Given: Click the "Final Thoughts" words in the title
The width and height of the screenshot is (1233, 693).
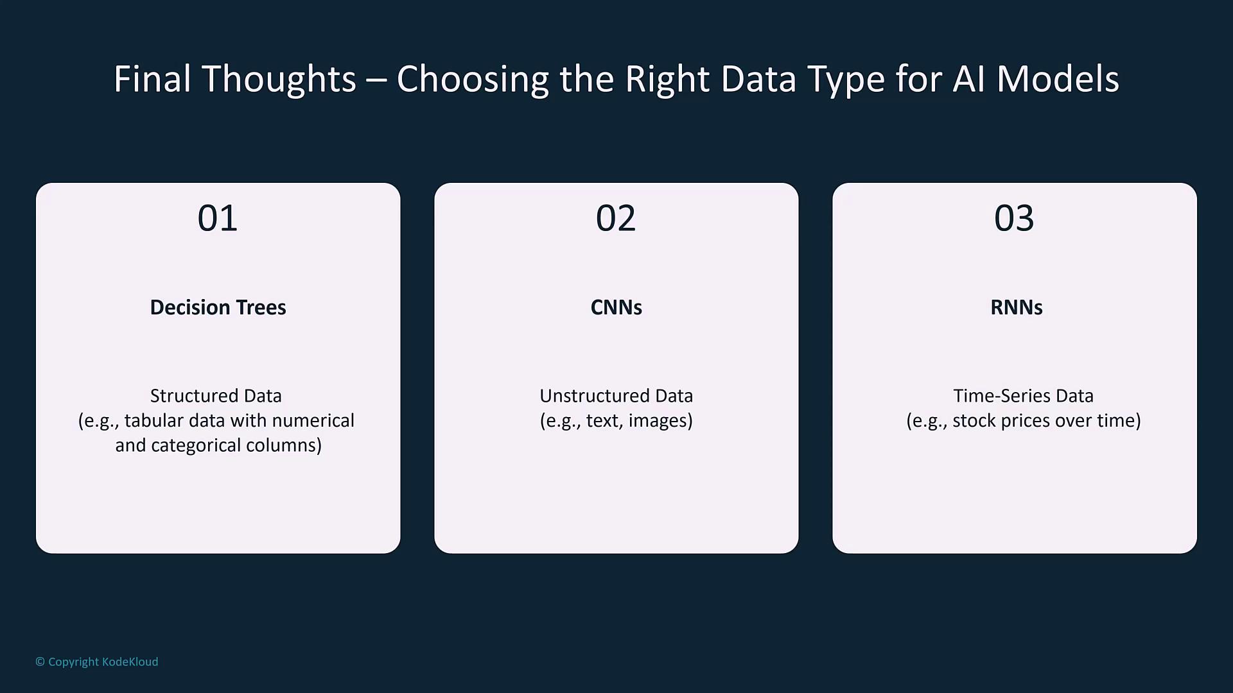Looking at the screenshot, I should [x=234, y=79].
